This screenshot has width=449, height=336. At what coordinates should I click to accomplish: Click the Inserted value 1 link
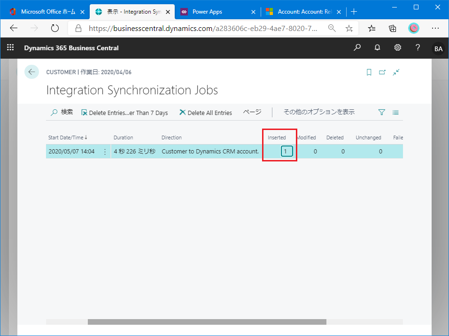pyautogui.click(x=286, y=152)
